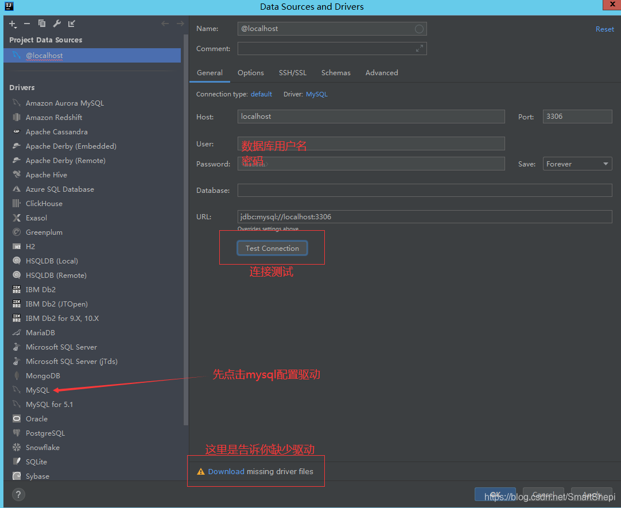Remove selected data source with minus icon
This screenshot has height=508, width=621.
tap(27, 24)
